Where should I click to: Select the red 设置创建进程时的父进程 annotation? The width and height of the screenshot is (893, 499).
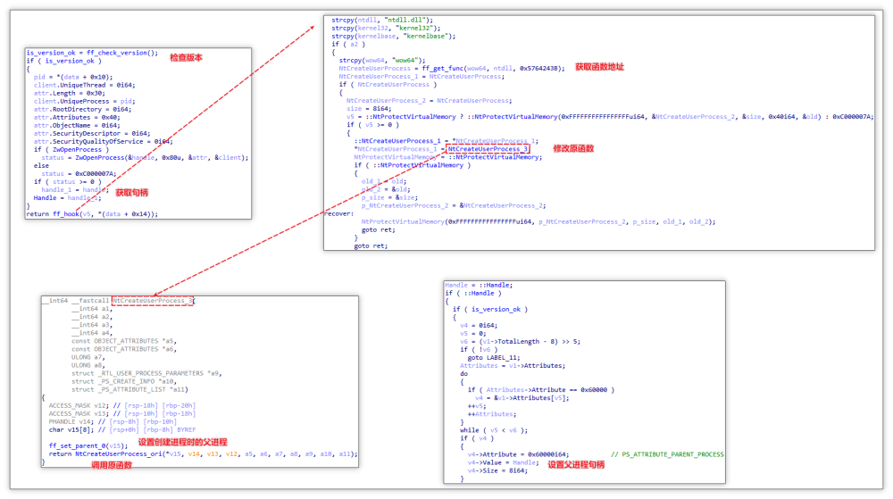182,443
